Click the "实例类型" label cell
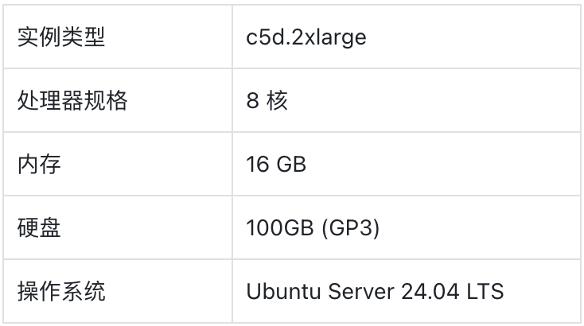The height and width of the screenshot is (326, 584). pos(61,37)
